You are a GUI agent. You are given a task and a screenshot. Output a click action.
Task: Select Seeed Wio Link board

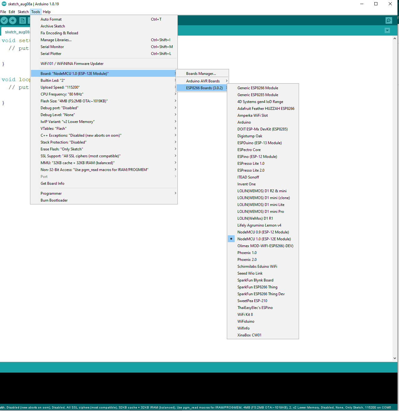[263, 273]
